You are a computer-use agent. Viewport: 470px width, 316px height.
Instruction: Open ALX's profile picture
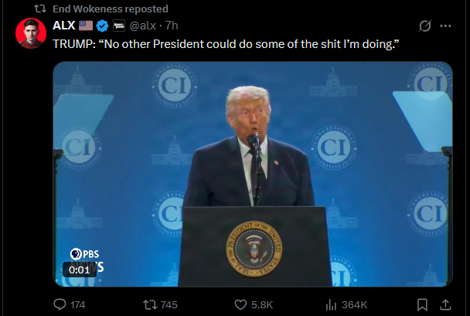[31, 33]
